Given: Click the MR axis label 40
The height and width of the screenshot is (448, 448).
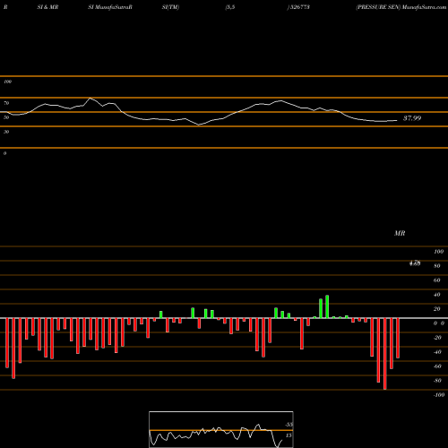Looking at the screenshot, I should [x=437, y=295].
